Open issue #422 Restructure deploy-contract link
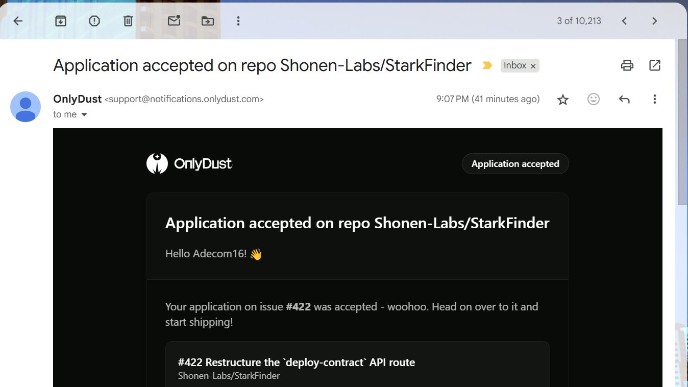 [296, 362]
